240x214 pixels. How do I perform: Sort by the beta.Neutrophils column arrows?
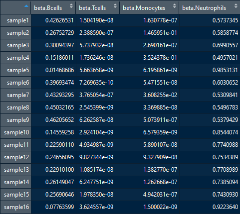tap(236, 6)
